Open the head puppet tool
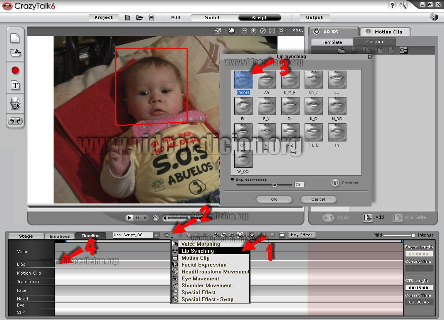444x320 pixels. (x=15, y=103)
